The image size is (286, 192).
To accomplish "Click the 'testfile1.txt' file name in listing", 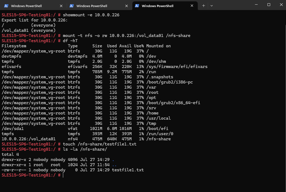I will click(x=128, y=170).
